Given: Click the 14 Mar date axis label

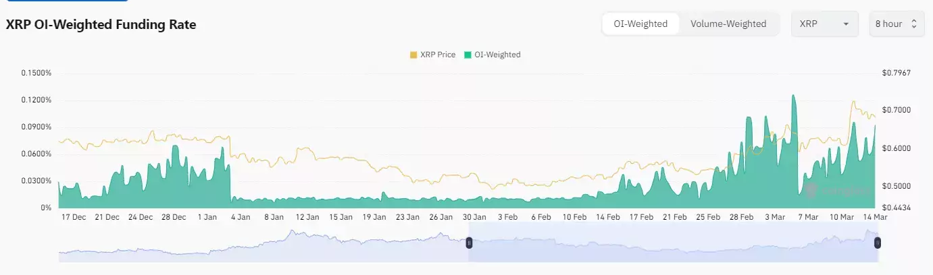Looking at the screenshot, I should point(876,217).
